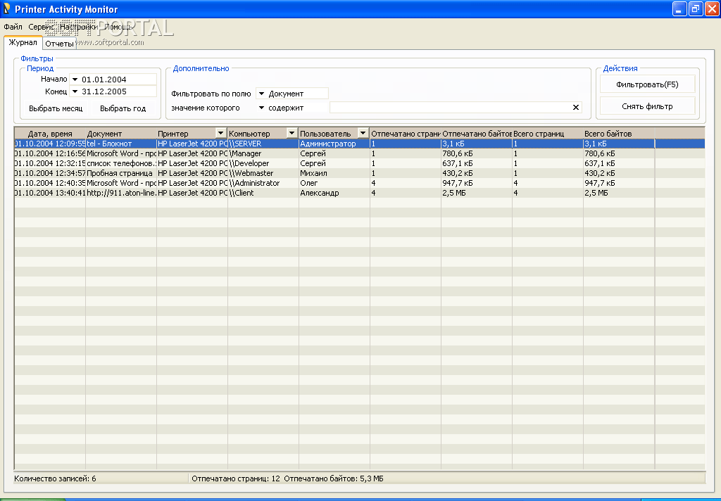
Task: Click the Выбрать год button
Action: click(x=123, y=108)
